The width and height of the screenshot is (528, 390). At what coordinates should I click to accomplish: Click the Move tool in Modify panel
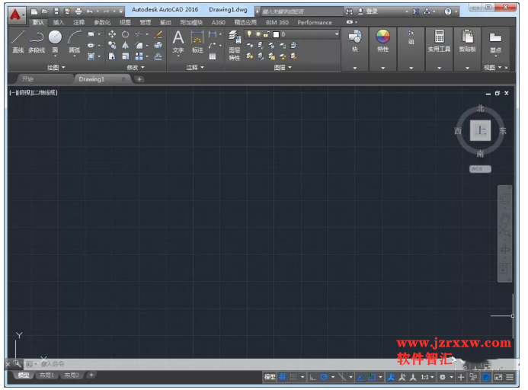(112, 34)
